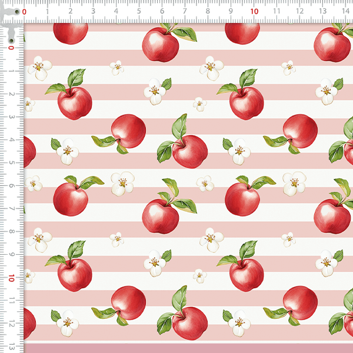Select the number 13 on the left ruler
This screenshot has height=353, width=353.
point(11,345)
